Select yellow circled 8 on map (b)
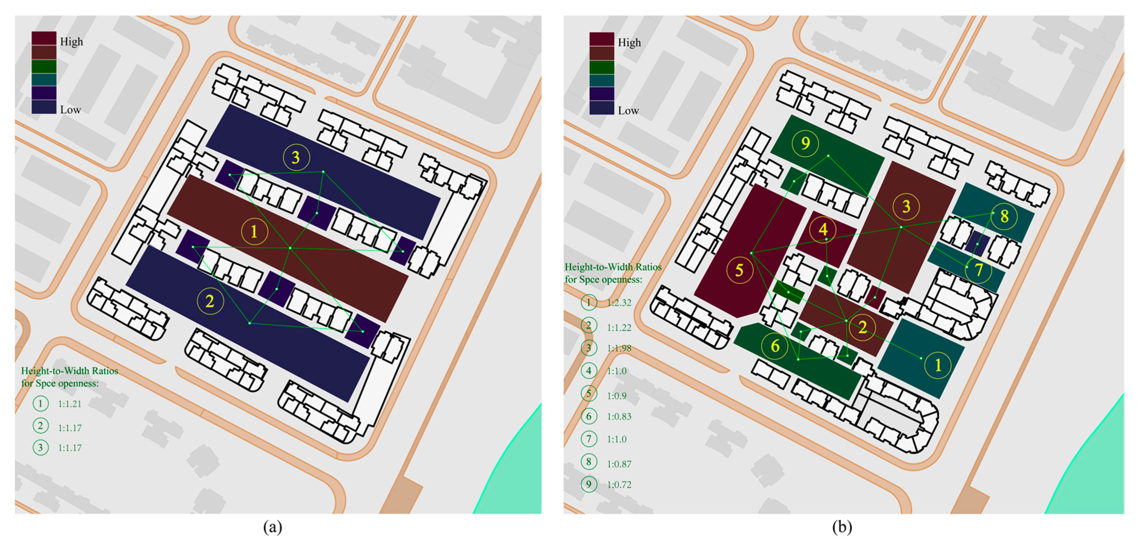The image size is (1137, 547). click(x=1004, y=216)
